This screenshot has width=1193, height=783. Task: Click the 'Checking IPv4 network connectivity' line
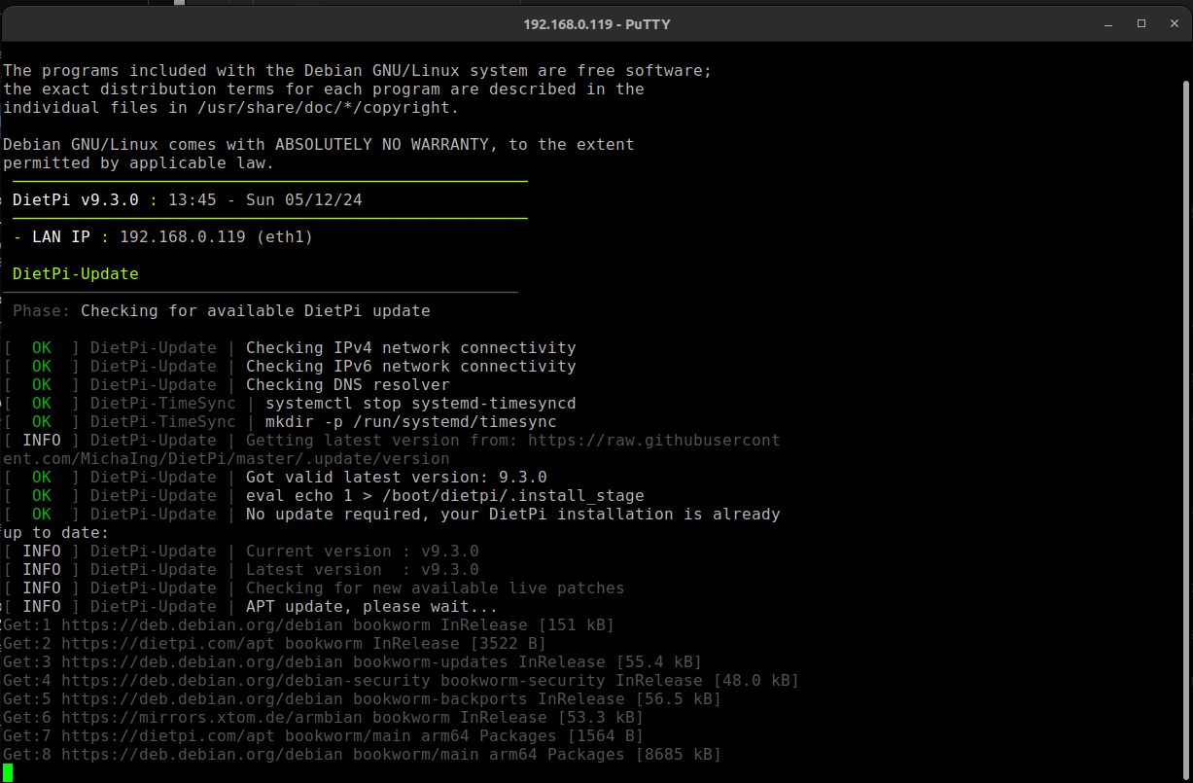pos(410,348)
